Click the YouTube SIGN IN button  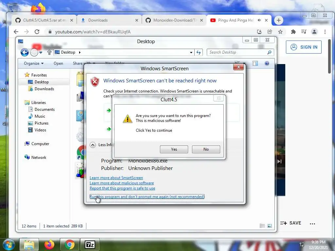(304, 47)
